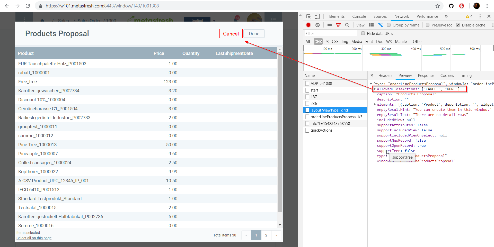Clear the network requests list
Screen dimensions: 494x247
click(x=318, y=25)
